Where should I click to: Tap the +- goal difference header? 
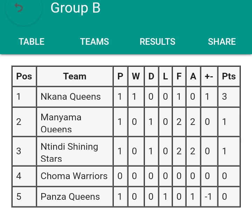click(209, 76)
